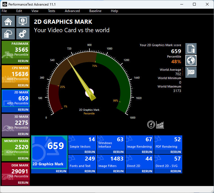Rerun the Image Filters test

[x=118, y=171]
